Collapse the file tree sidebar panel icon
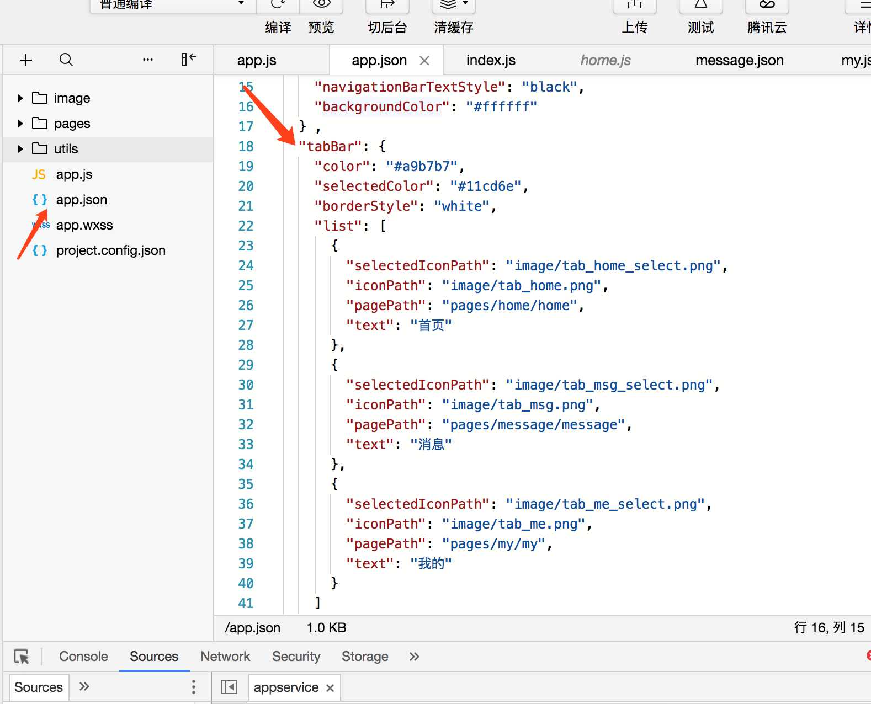 [x=189, y=59]
